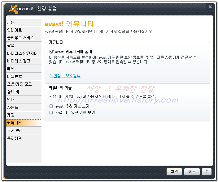The width and height of the screenshot is (218, 182).
Task: Enable 소셜 네트워크 기능 보기 checkbox
Action: pyautogui.click(x=51, y=112)
